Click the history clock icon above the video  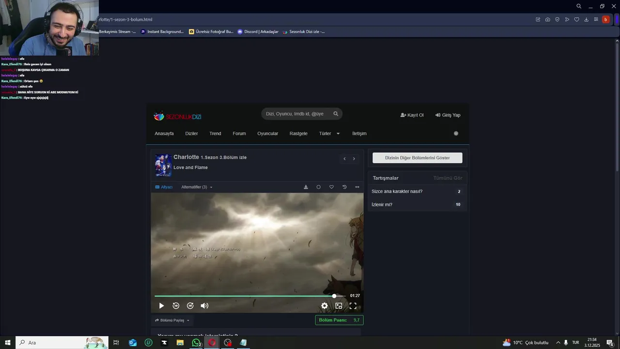click(344, 187)
